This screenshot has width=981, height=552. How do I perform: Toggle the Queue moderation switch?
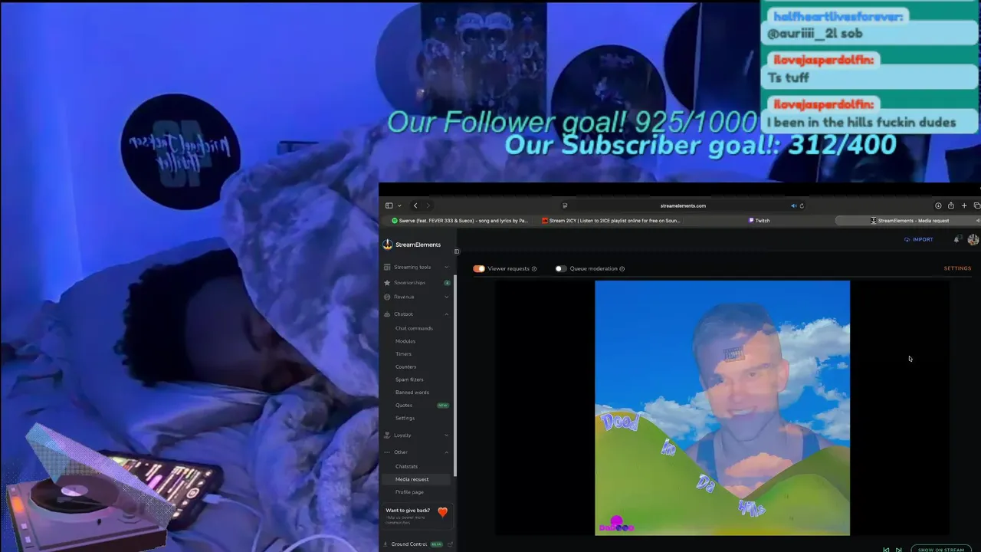point(561,268)
